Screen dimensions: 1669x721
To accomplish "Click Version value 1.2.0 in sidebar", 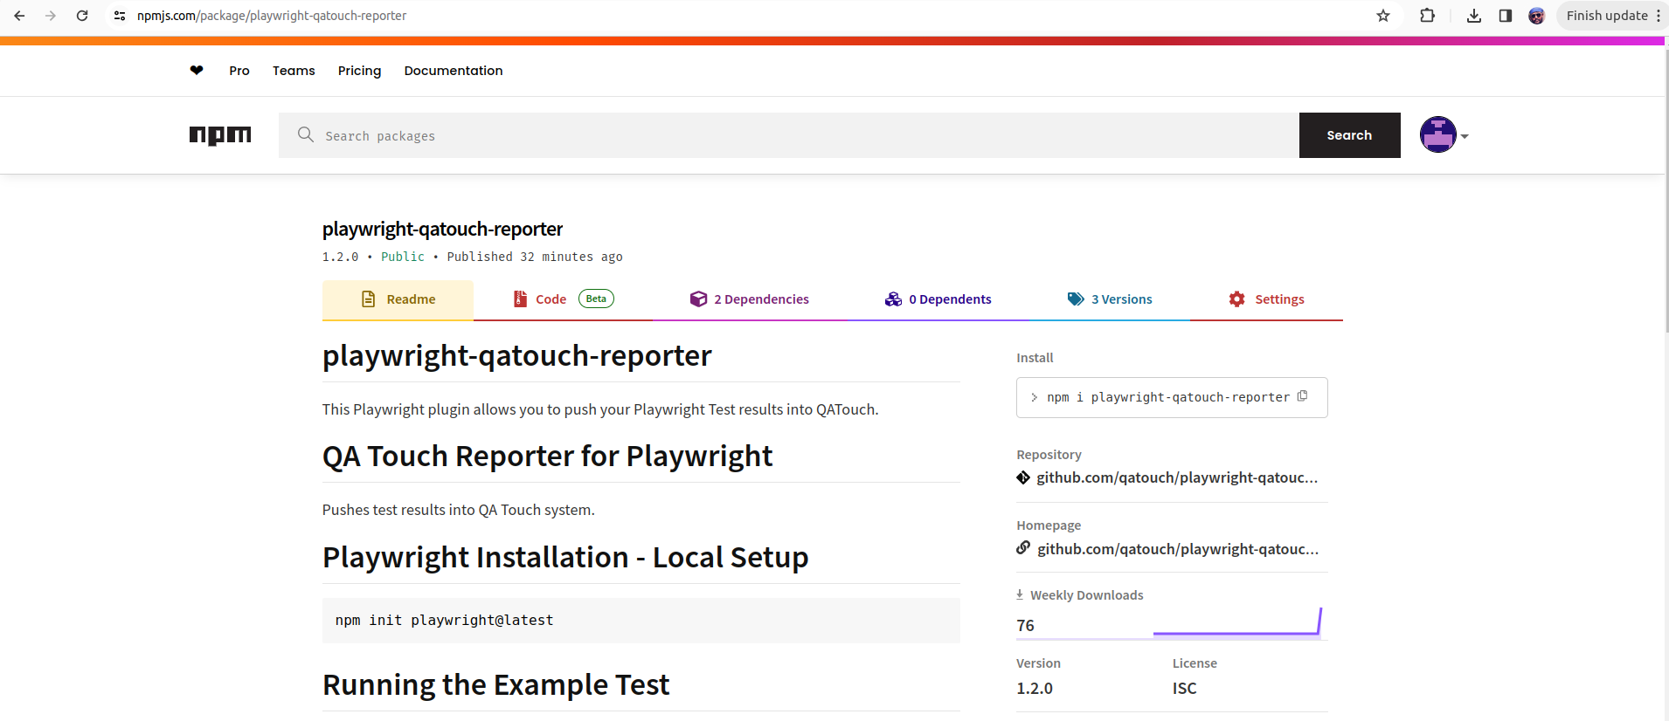I will coord(1035,689).
